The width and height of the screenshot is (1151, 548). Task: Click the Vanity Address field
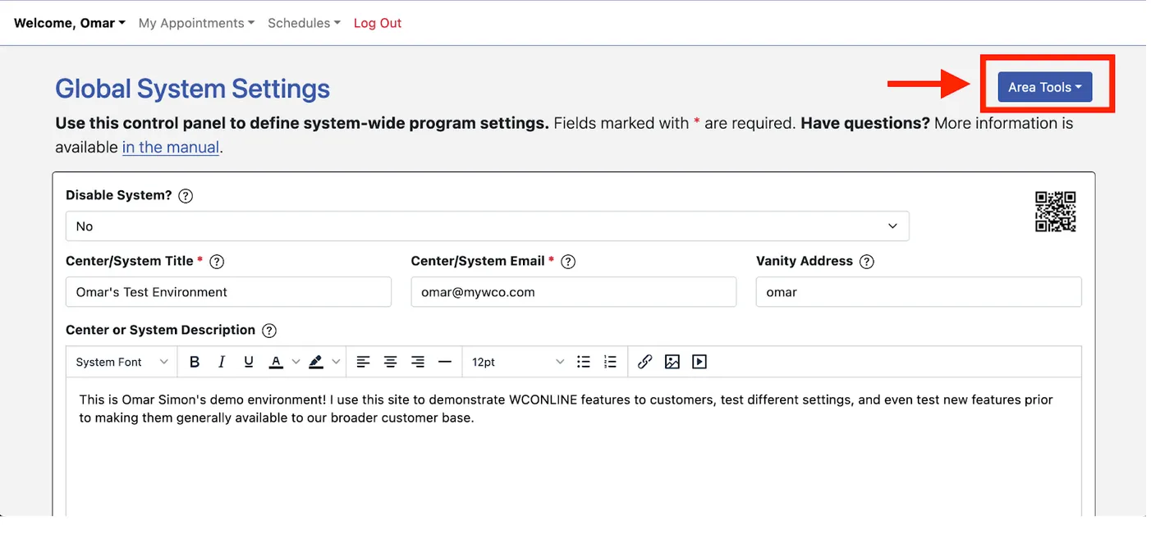tap(919, 292)
